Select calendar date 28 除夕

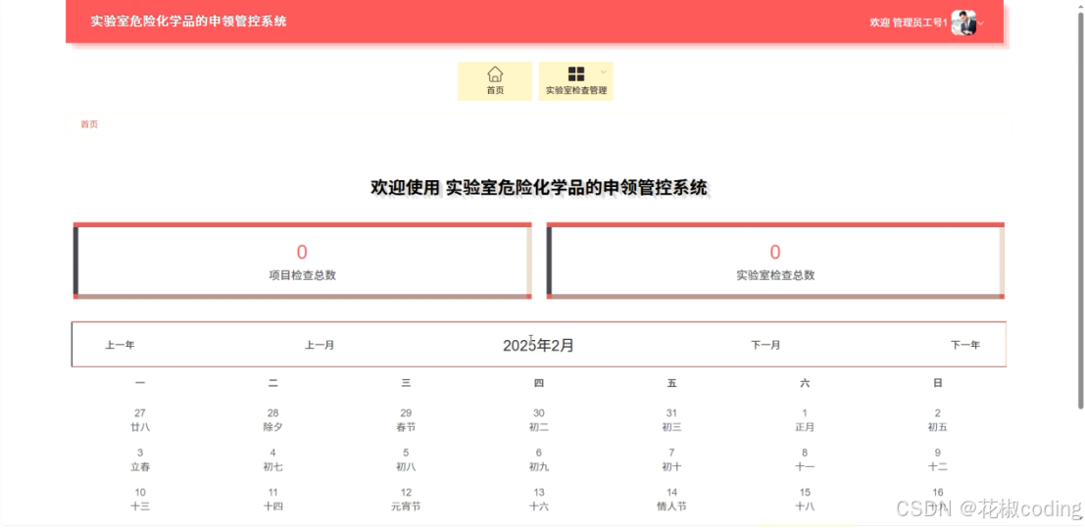pos(272,420)
